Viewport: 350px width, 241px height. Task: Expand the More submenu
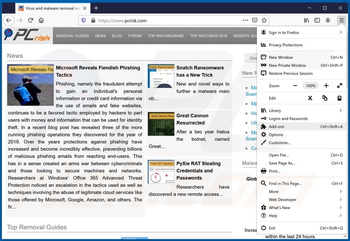coord(302,192)
